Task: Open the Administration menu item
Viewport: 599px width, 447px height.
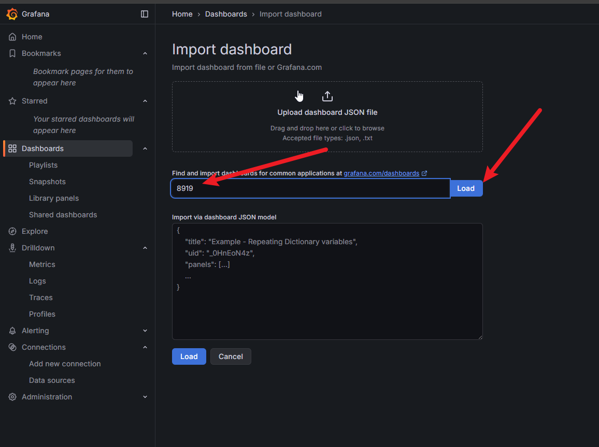Action: tap(47, 397)
